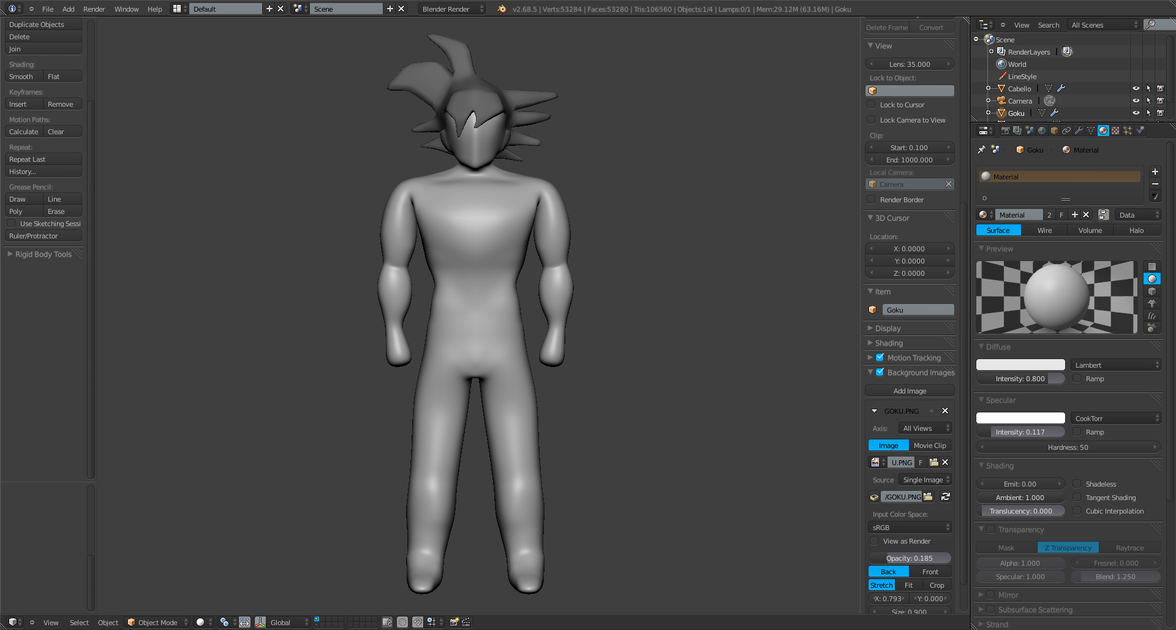Enable the Lock to Cursor checkbox
This screenshot has height=630, width=1176.
pyautogui.click(x=872, y=105)
